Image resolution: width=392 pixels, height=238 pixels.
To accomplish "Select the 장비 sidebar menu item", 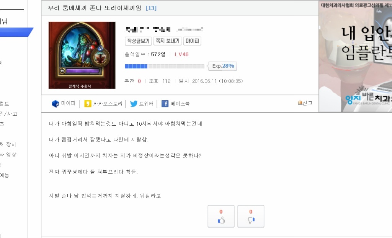I will point(11,144).
